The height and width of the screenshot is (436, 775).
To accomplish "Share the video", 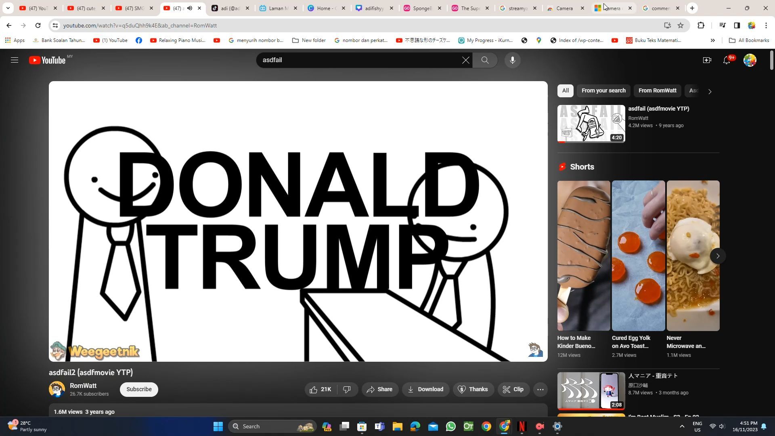I will coord(379,390).
